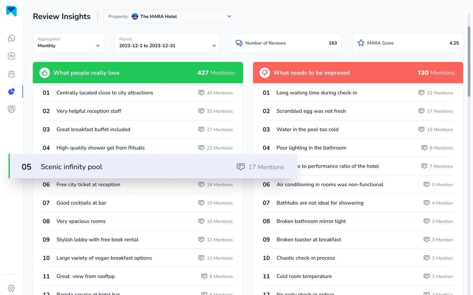
Task: Click the vertical page scrollbar
Action: click(x=469, y=56)
